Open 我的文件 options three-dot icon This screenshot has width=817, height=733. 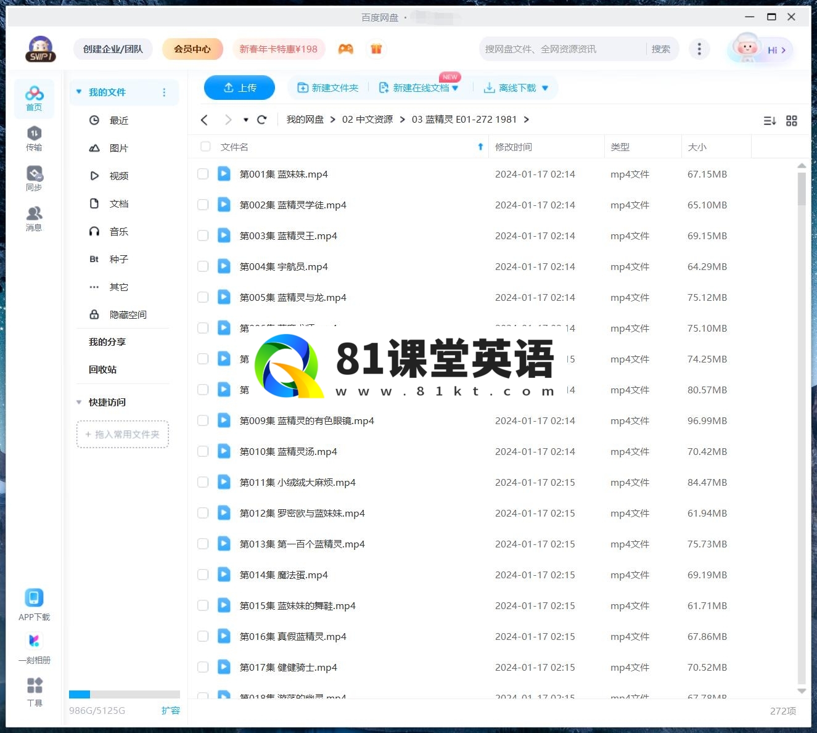pos(164,92)
